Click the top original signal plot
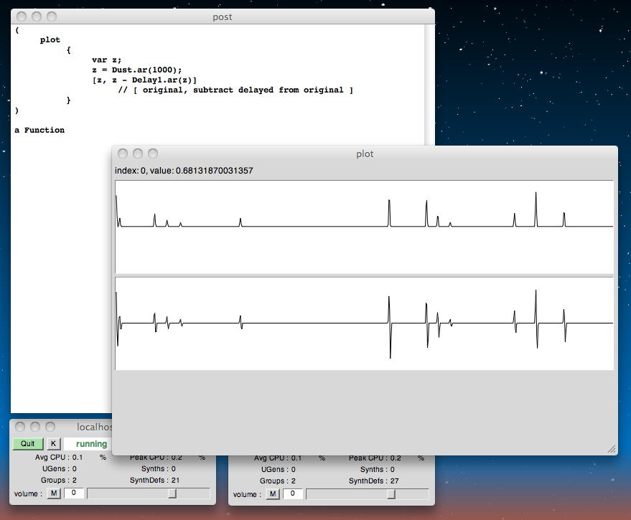Image resolution: width=631 pixels, height=520 pixels. coord(364,226)
